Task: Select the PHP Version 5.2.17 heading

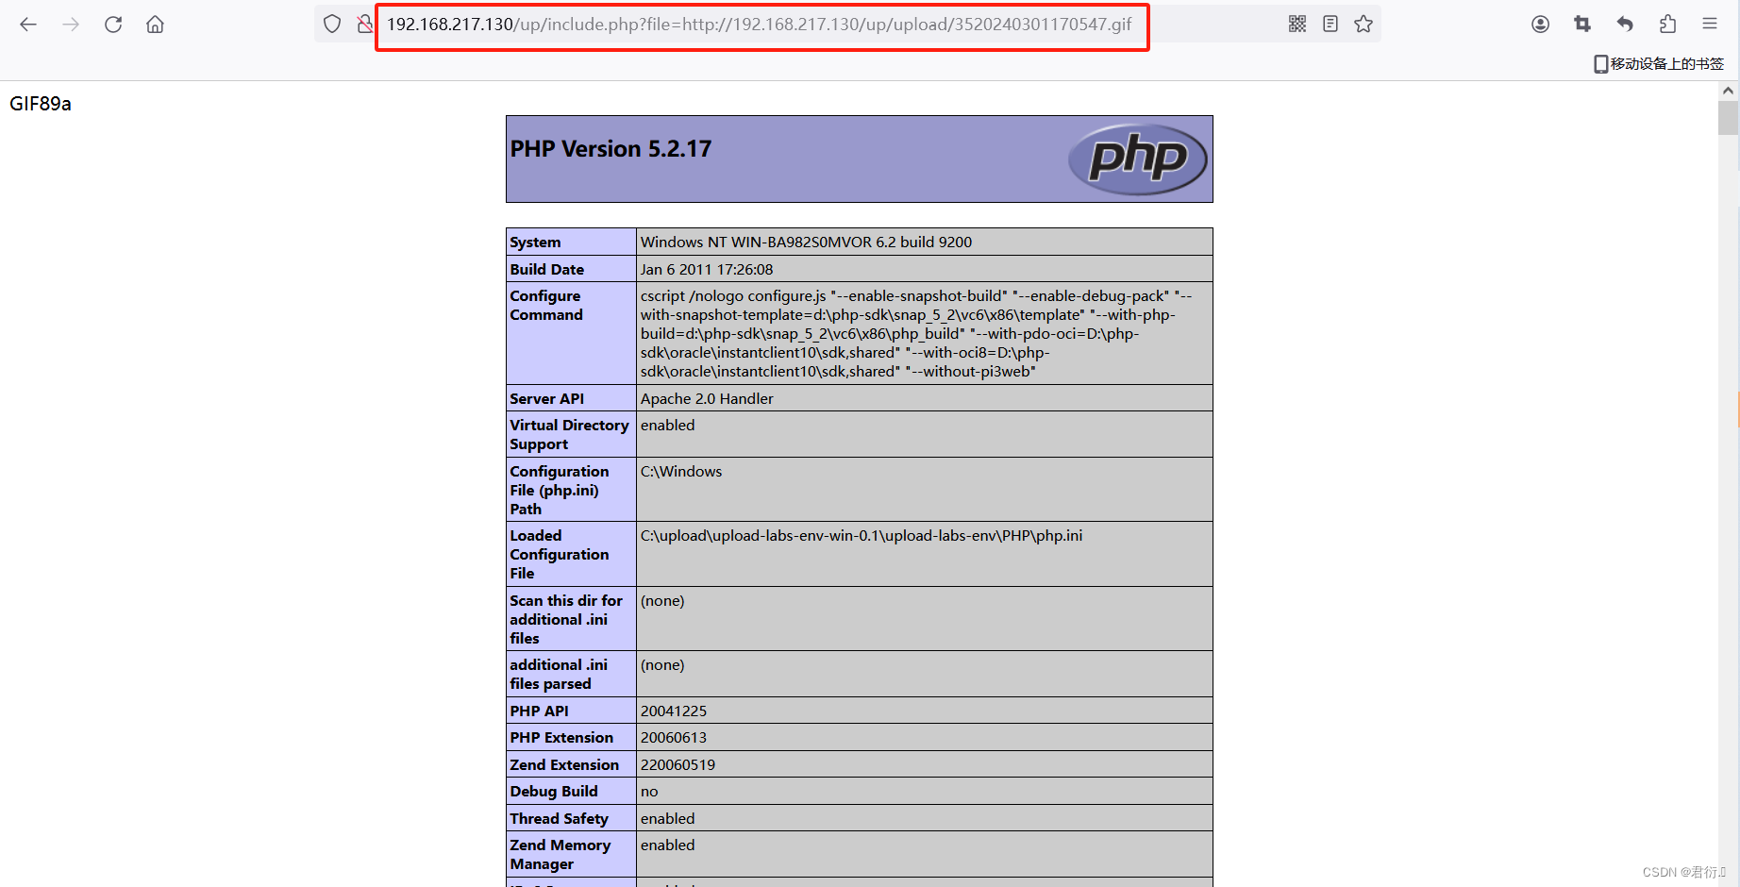Action: pos(611,149)
